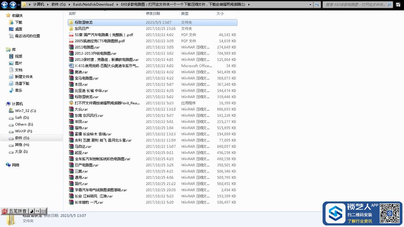This screenshot has height=227, width=404.
Task: Open 新建文件夹 library in the sidebar
Action: coord(24,77)
